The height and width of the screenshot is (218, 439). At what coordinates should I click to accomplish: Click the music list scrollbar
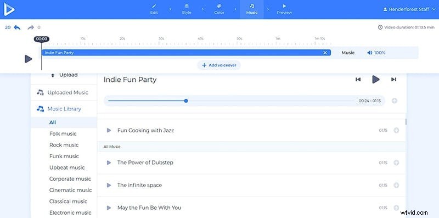click(406, 122)
